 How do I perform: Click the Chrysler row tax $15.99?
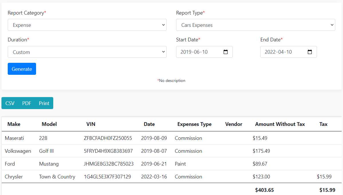[324, 177]
